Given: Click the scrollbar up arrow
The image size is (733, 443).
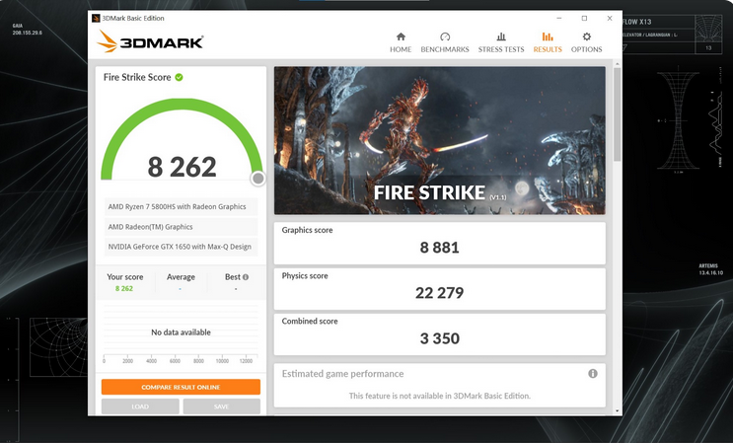Looking at the screenshot, I should (617, 63).
